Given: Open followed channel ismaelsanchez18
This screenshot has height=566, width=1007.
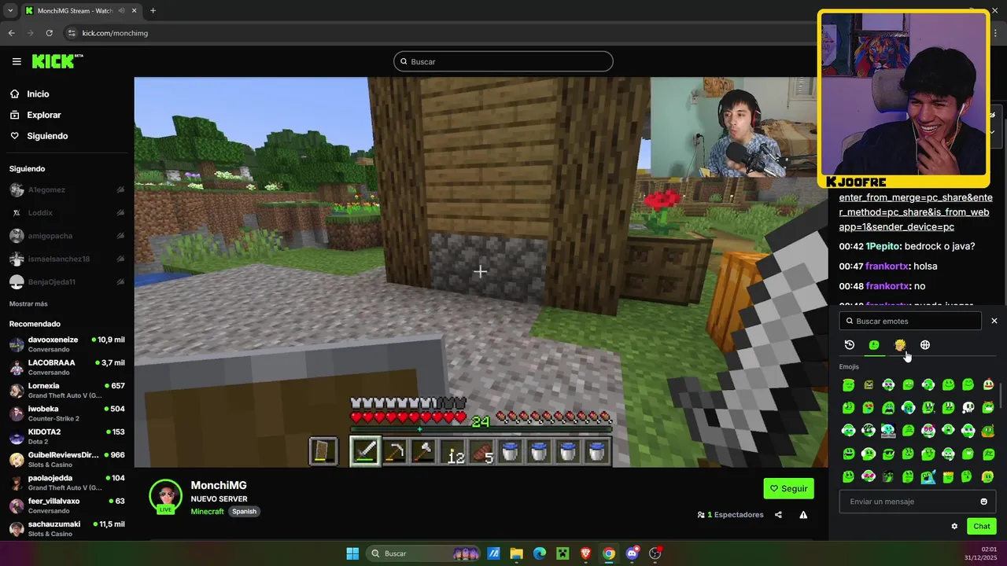Looking at the screenshot, I should (67, 259).
